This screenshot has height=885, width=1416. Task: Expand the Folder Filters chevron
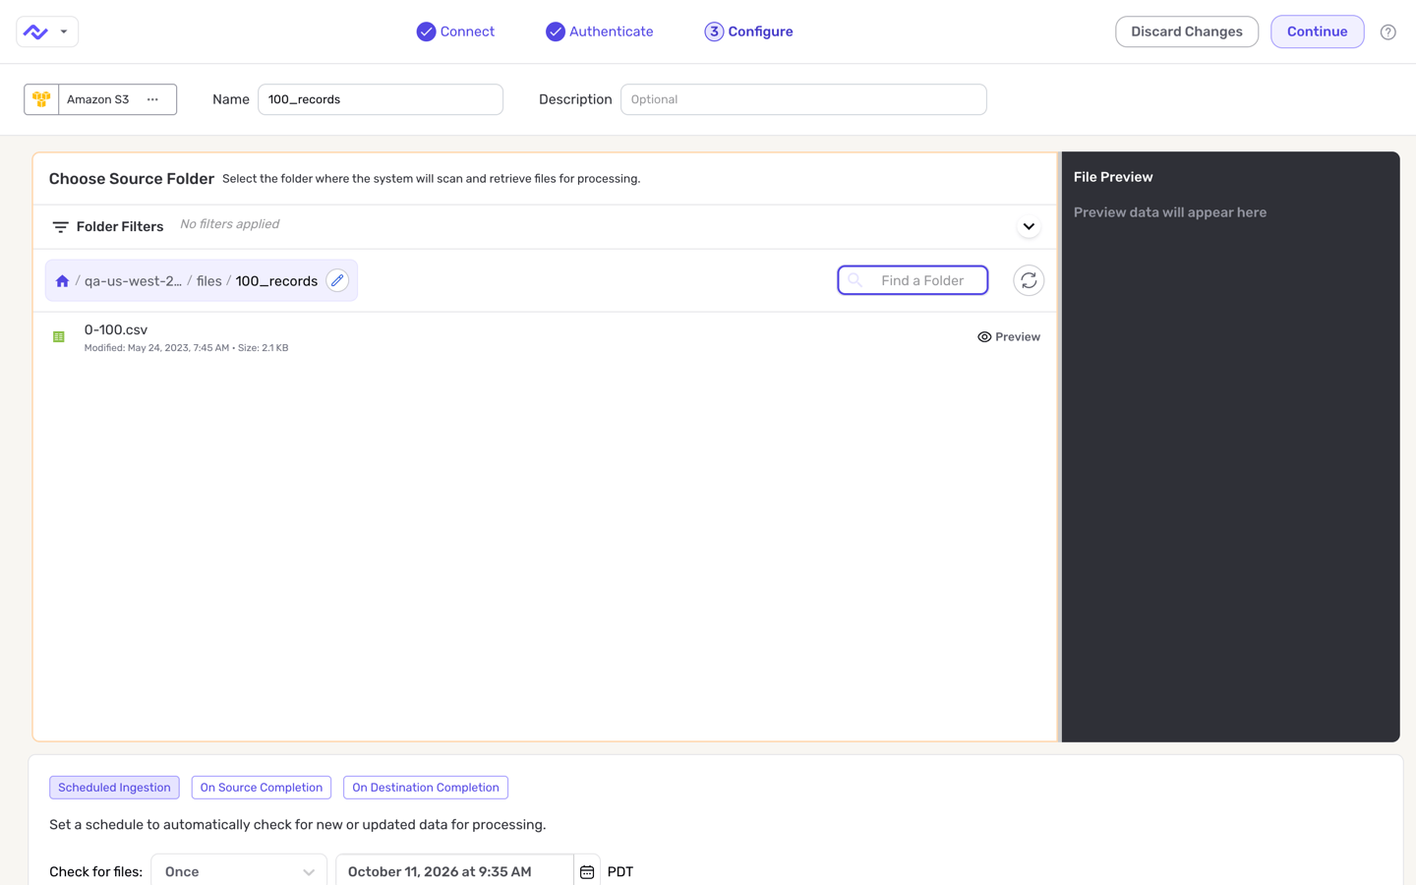(x=1029, y=227)
